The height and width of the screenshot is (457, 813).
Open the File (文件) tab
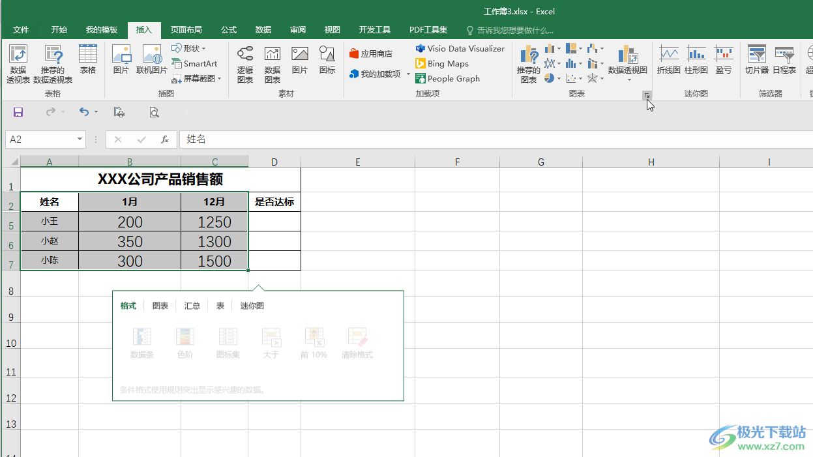pyautogui.click(x=21, y=30)
